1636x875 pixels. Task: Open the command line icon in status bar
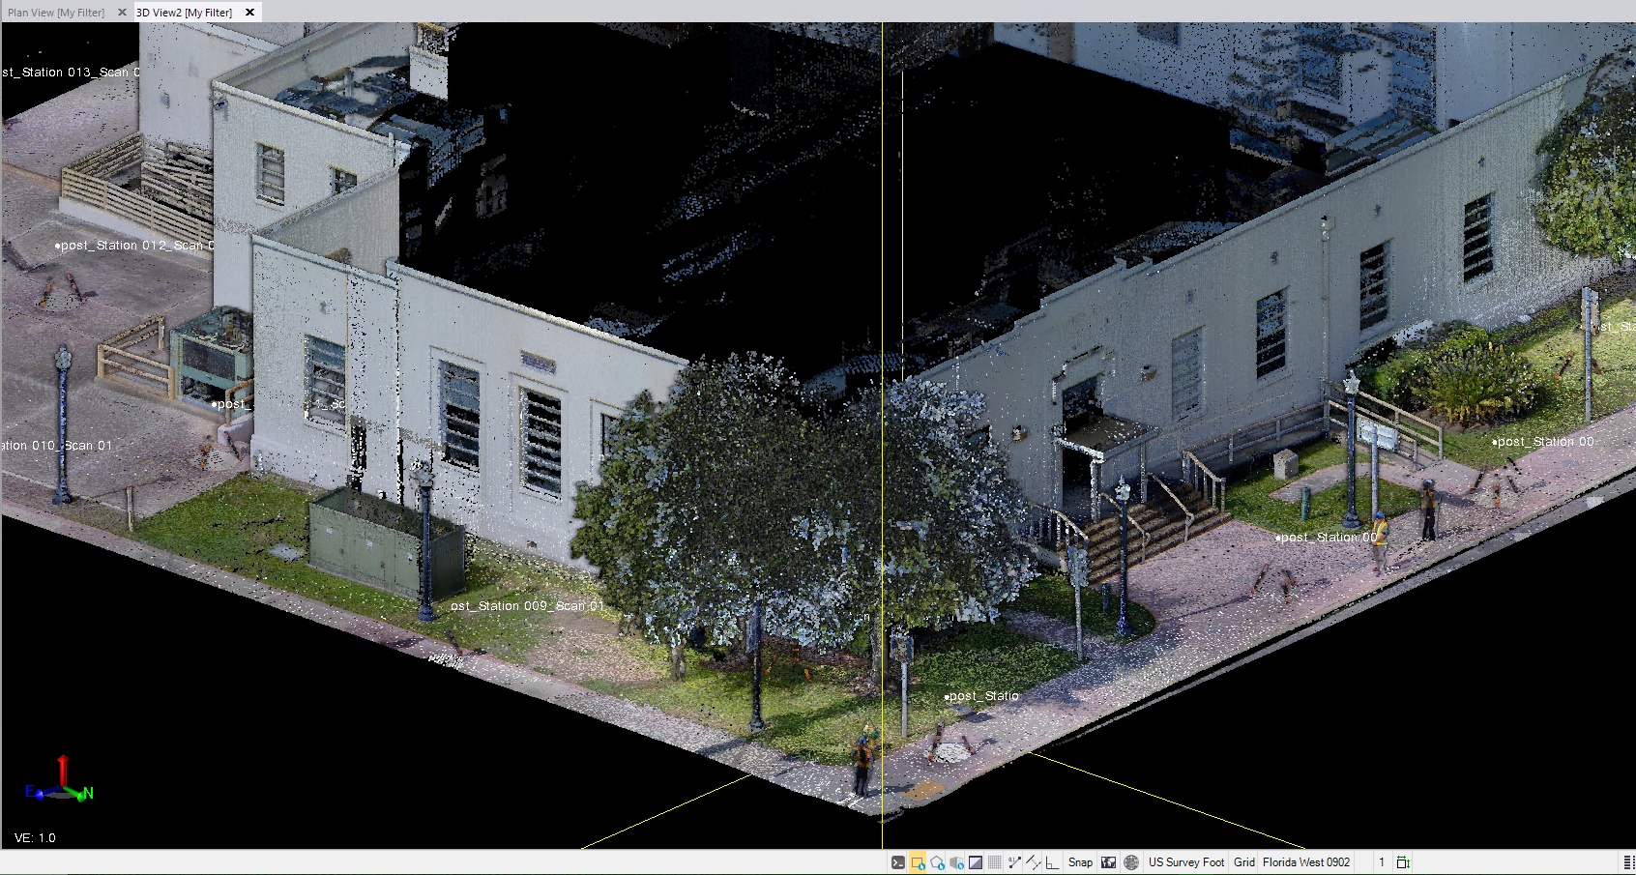pyautogui.click(x=898, y=862)
